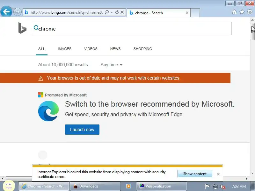Focus the Bing search box containing chrome
Screen dimensions: 255x191
pyautogui.click(x=132, y=28)
